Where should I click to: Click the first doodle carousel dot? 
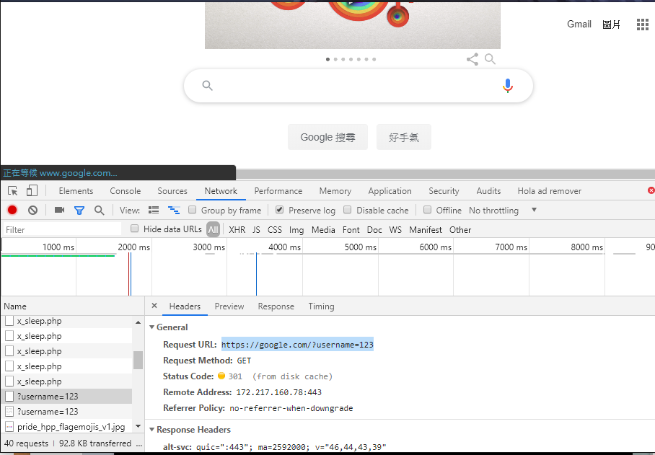pyautogui.click(x=327, y=59)
